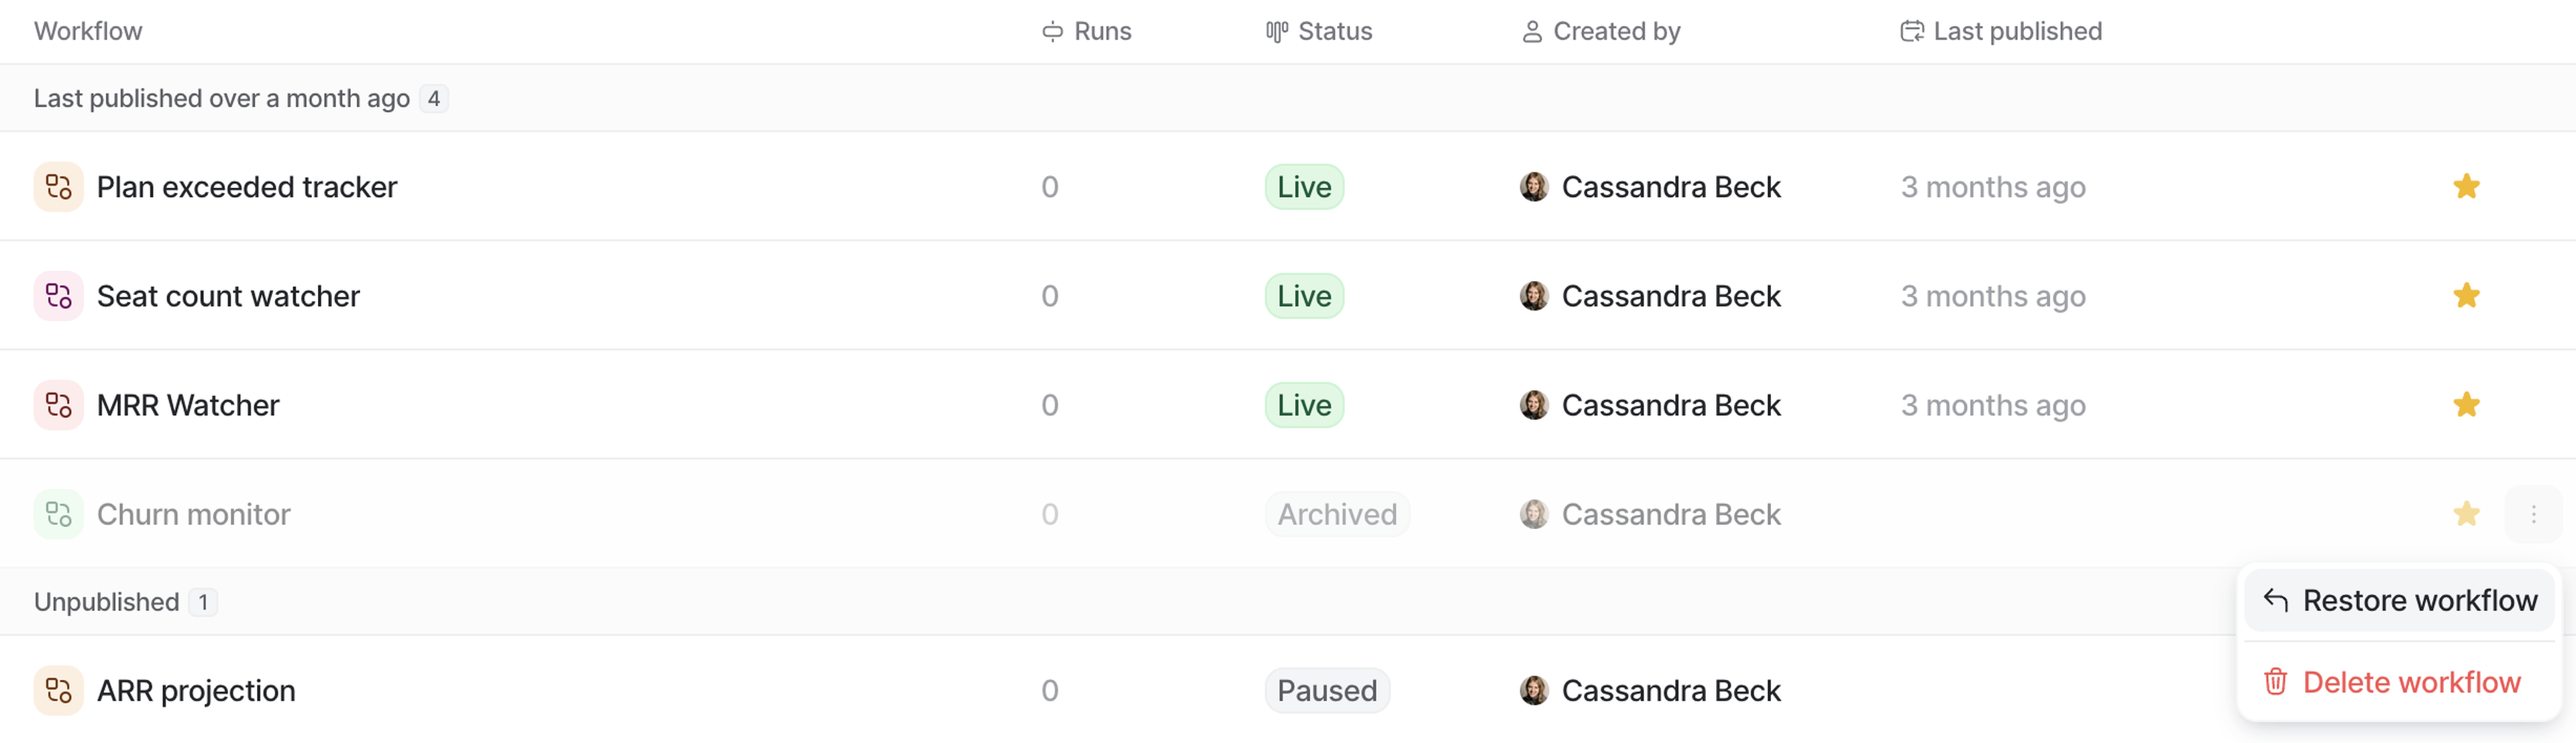Screen dimensions: 2576x743
Task: Select Restore workflow from the context menu
Action: click(2400, 600)
